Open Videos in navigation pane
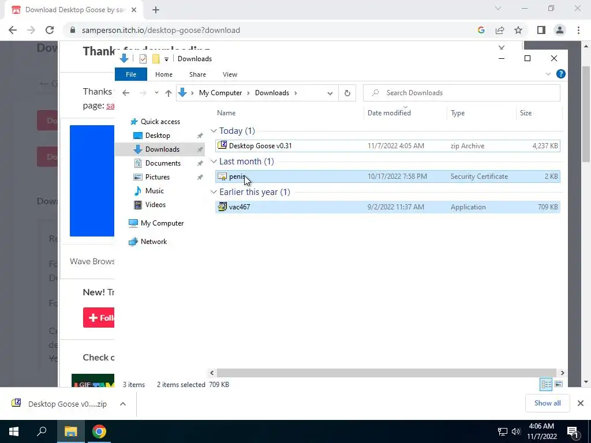Screen dimensions: 591x443 155,205
